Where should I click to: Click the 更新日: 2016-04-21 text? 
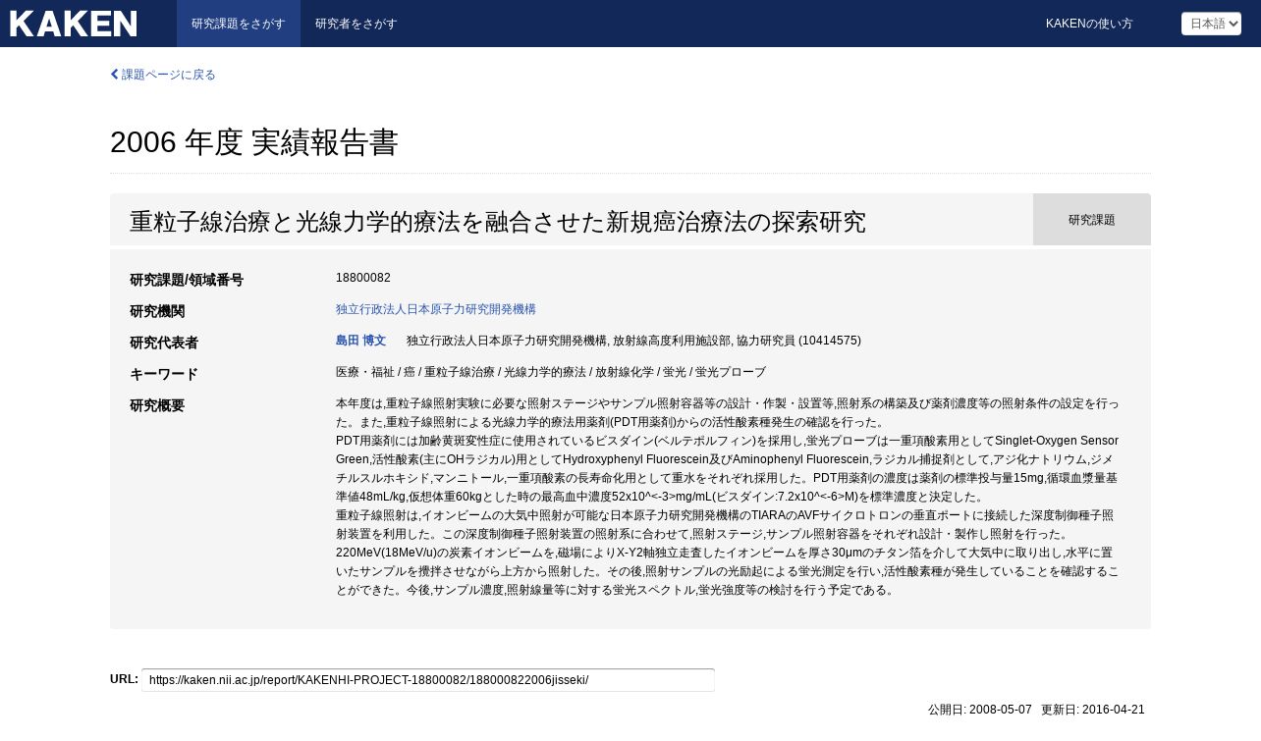[x=1093, y=710]
